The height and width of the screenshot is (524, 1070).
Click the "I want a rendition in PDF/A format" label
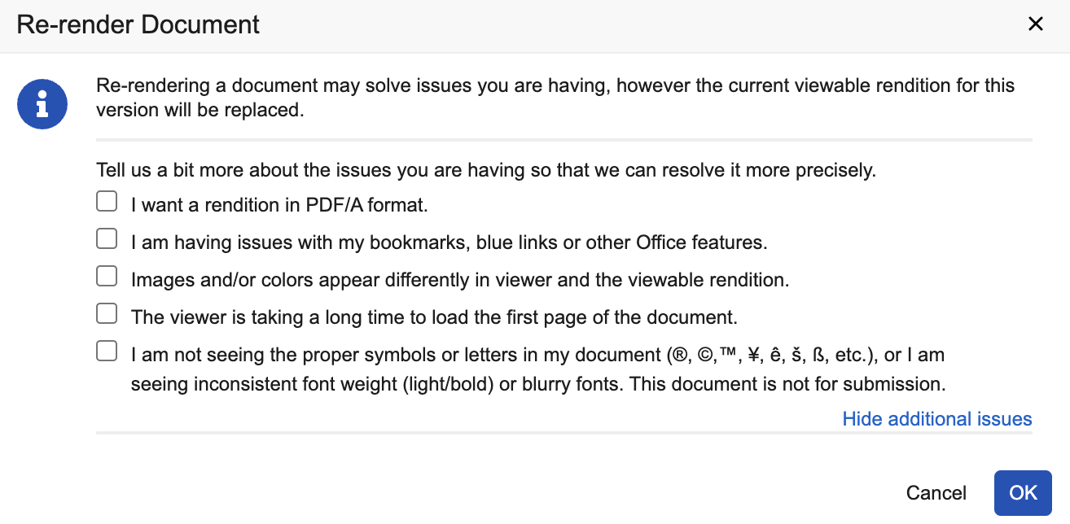279,205
